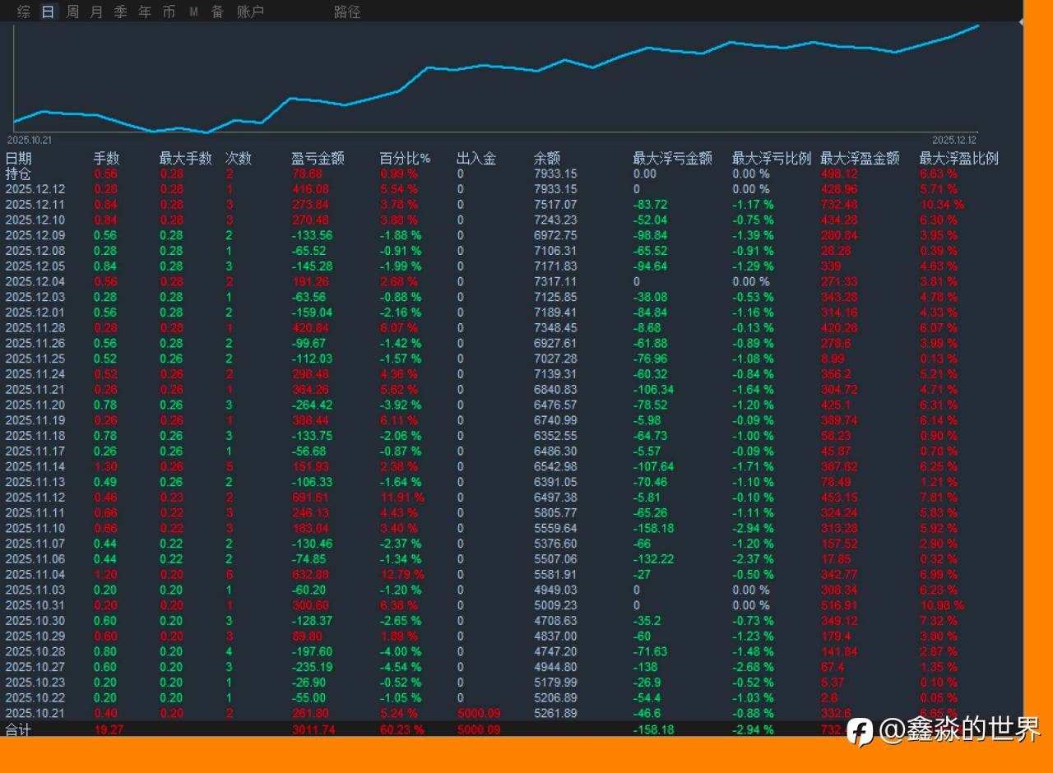Click profit value 632.88
Image resolution: width=1053 pixels, height=773 pixels.
click(310, 574)
